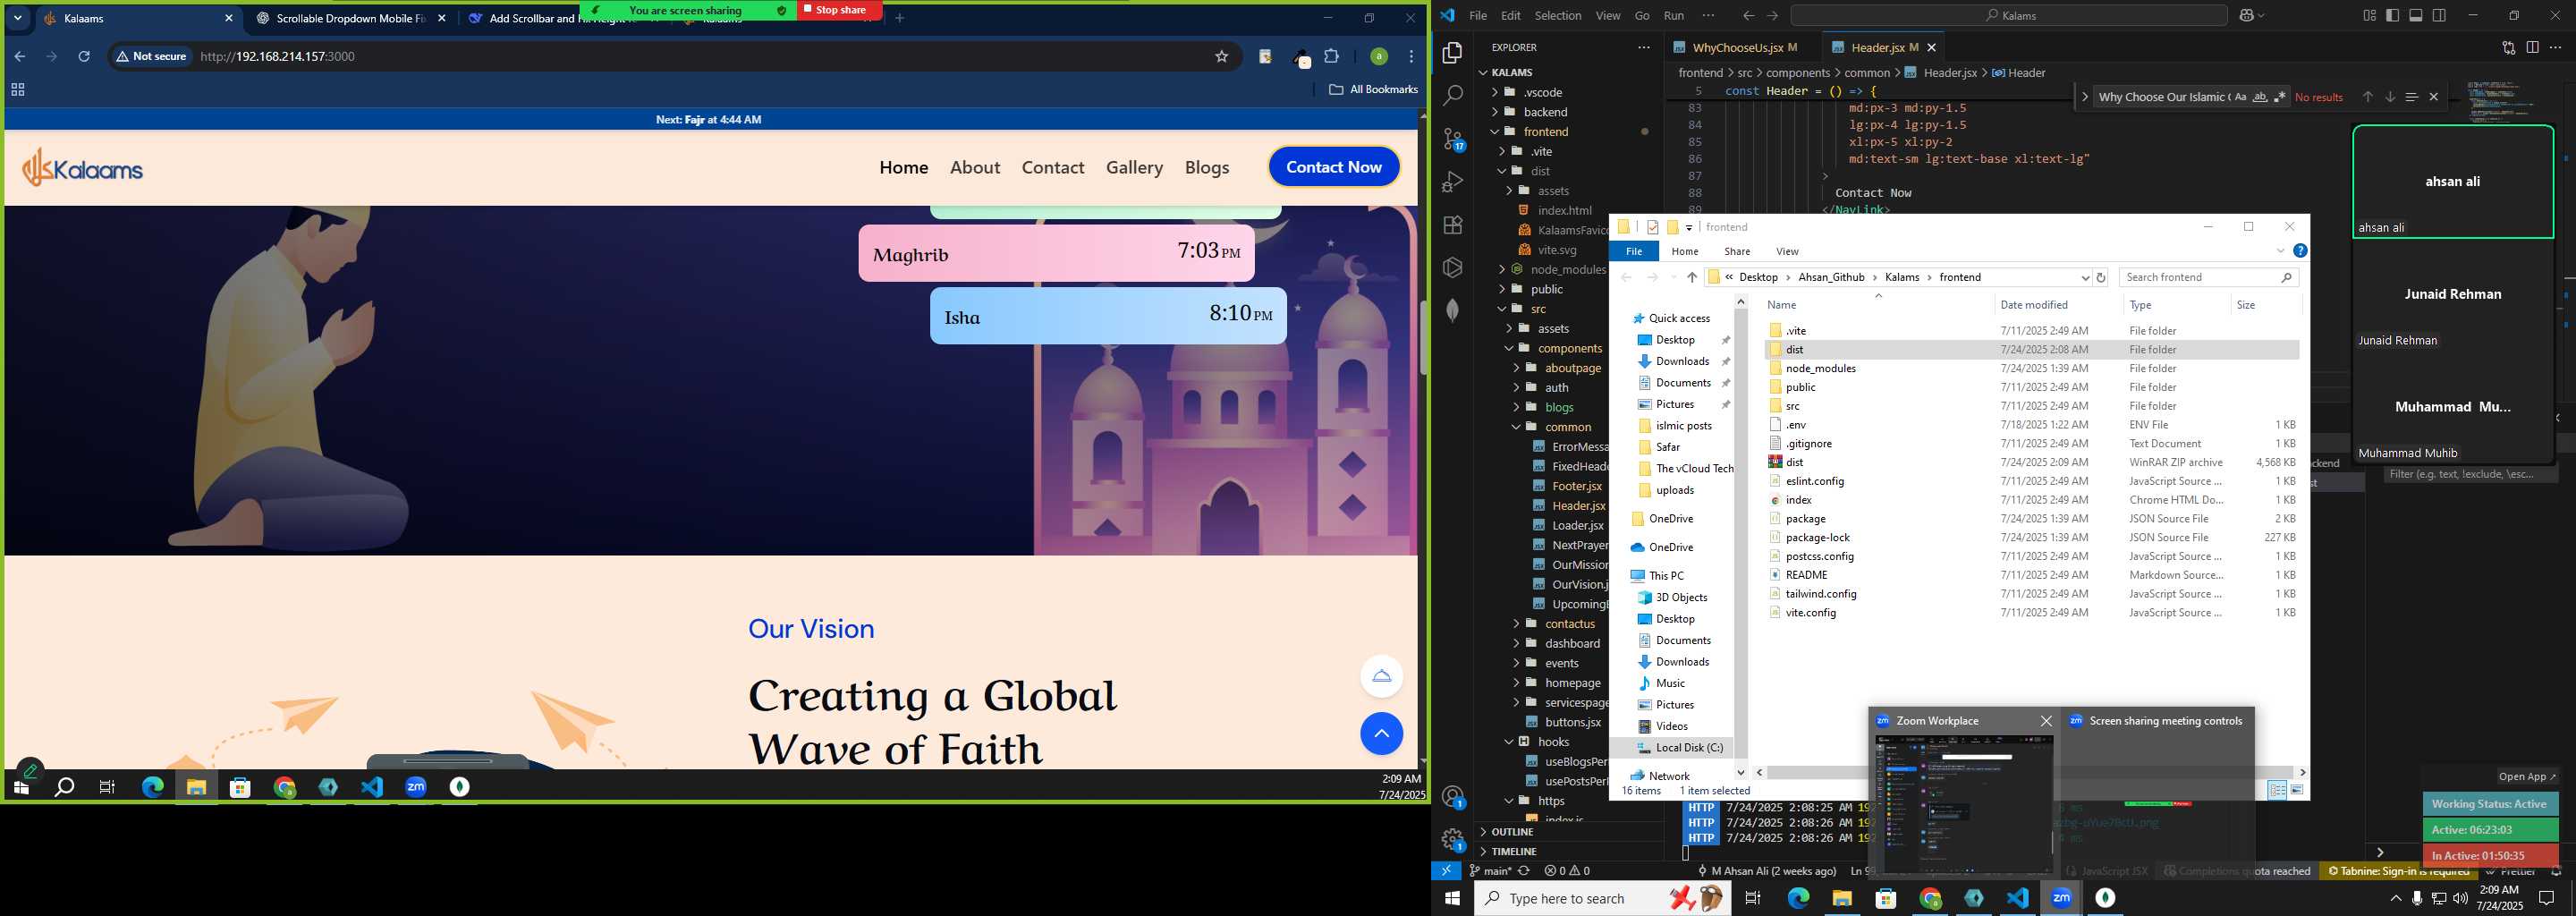Open the Search view in VS Code activity bar
2576x916 pixels.
(x=1453, y=96)
